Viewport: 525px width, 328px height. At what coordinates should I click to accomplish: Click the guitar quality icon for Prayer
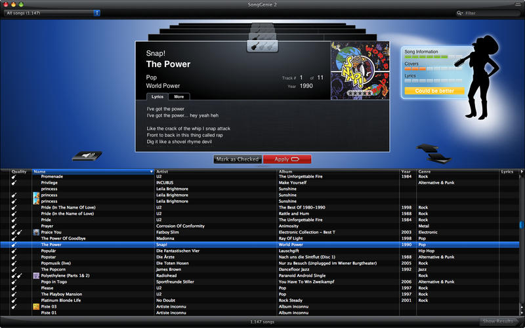coord(14,226)
